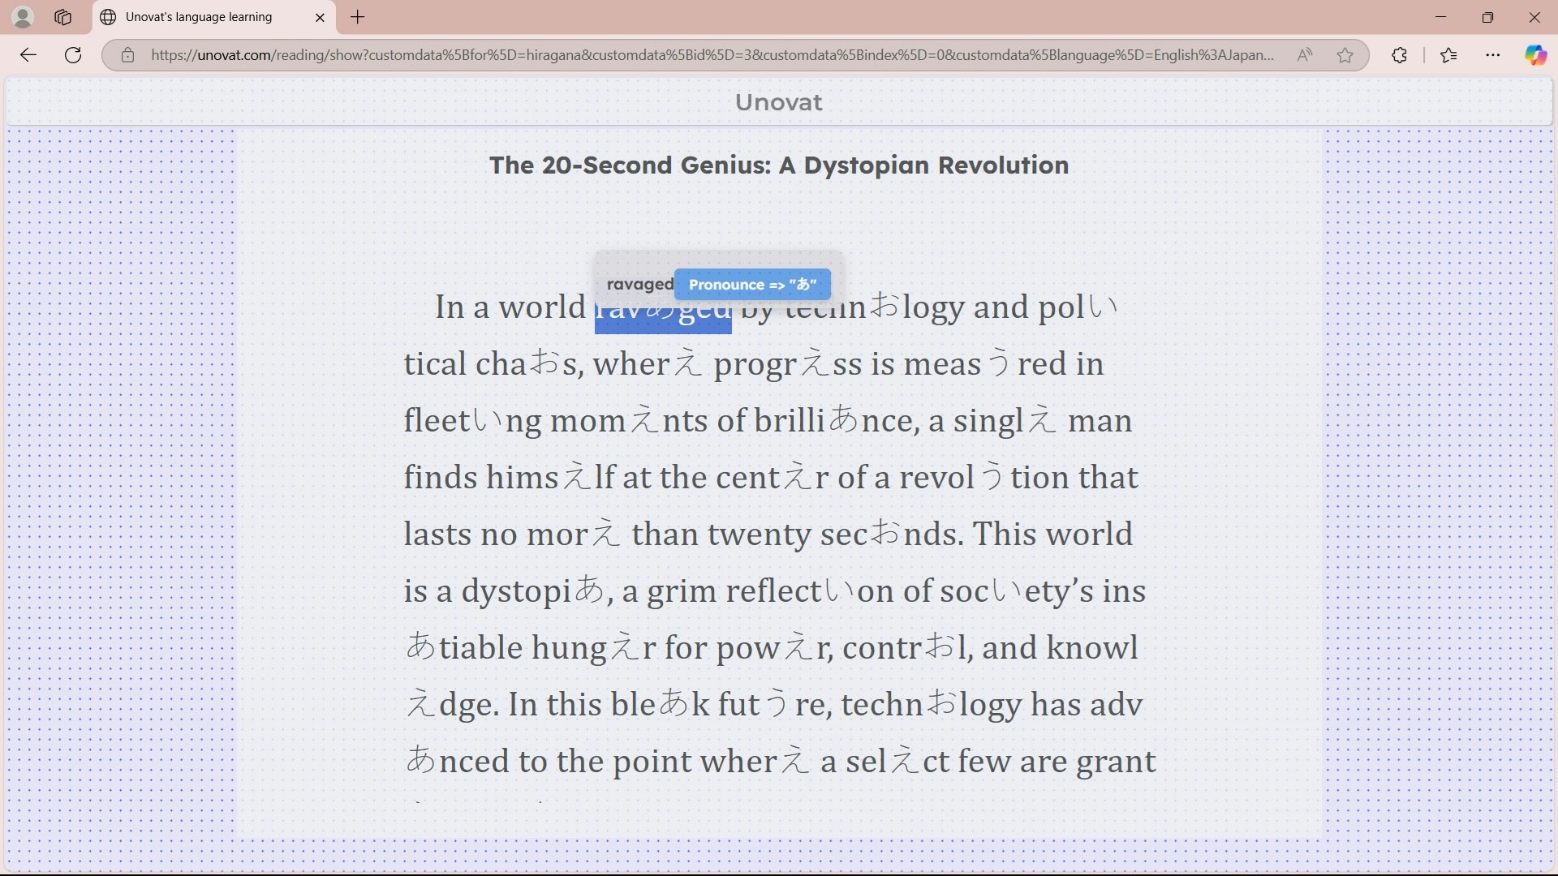Click the word selえct in the text
This screenshot has width=1558, height=876.
pos(897,762)
